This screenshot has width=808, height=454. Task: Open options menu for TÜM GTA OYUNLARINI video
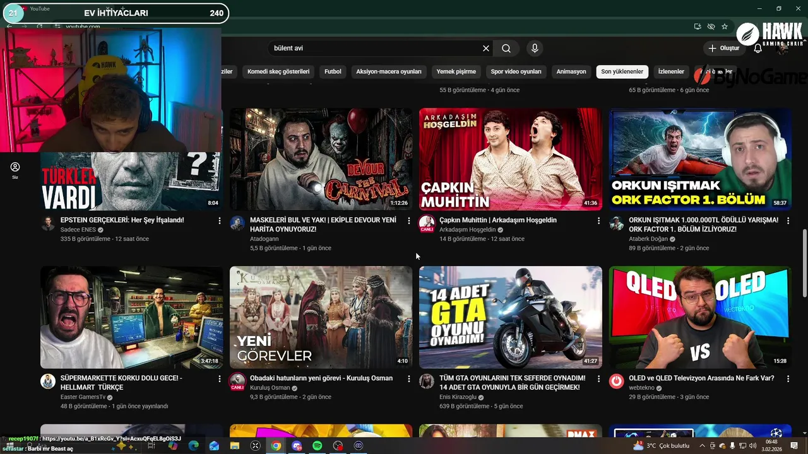(x=598, y=378)
